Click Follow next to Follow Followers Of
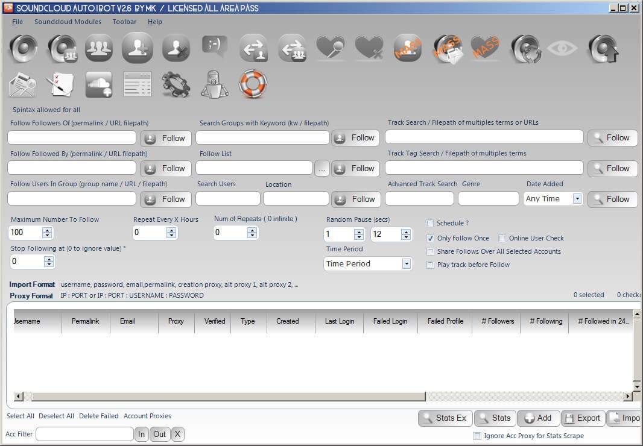Image resolution: width=643 pixels, height=446 pixels. (x=166, y=139)
